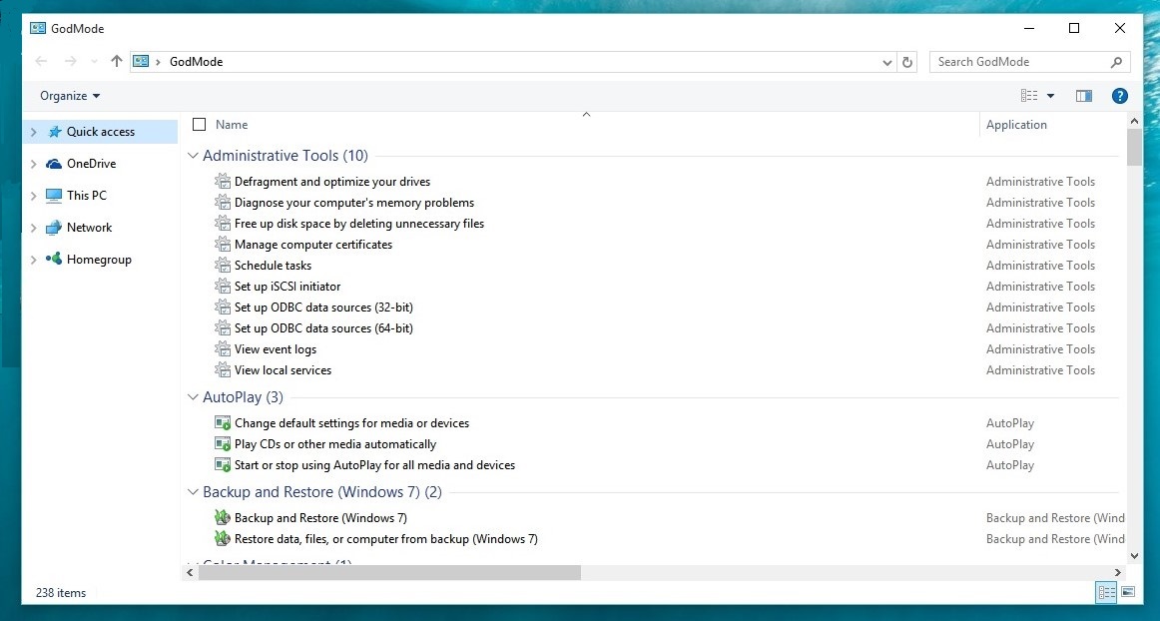Click the Start or stop using AutoPlay icon
The height and width of the screenshot is (621, 1160).
point(222,465)
